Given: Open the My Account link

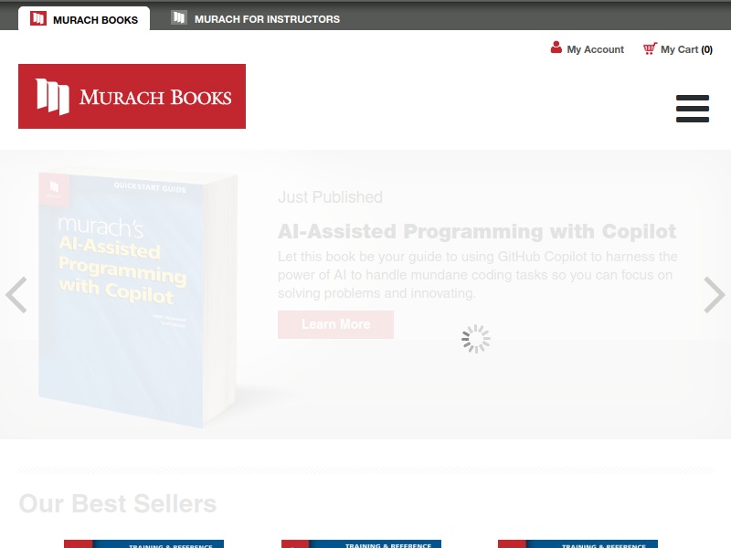Looking at the screenshot, I should (595, 49).
